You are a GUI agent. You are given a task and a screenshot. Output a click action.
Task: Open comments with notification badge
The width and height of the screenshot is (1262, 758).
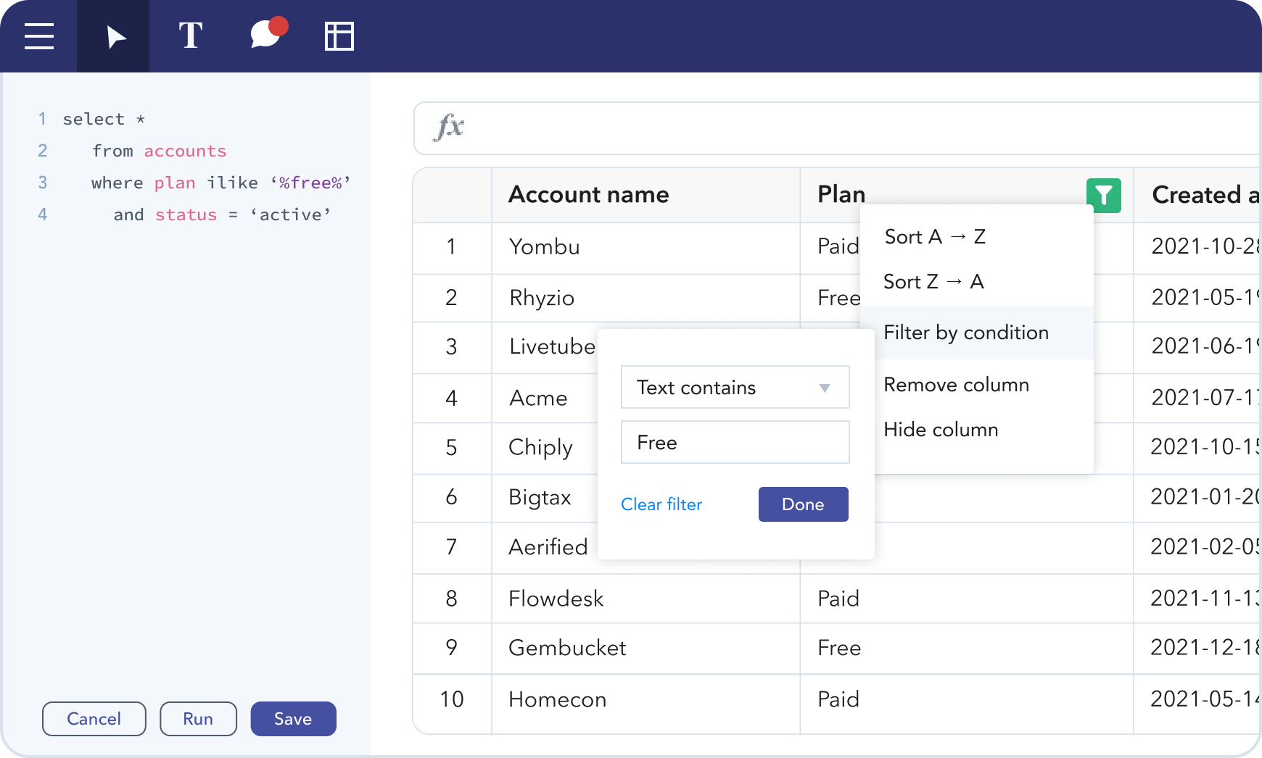click(266, 35)
